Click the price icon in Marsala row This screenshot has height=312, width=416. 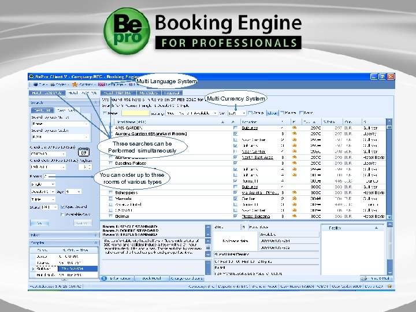[294, 198]
